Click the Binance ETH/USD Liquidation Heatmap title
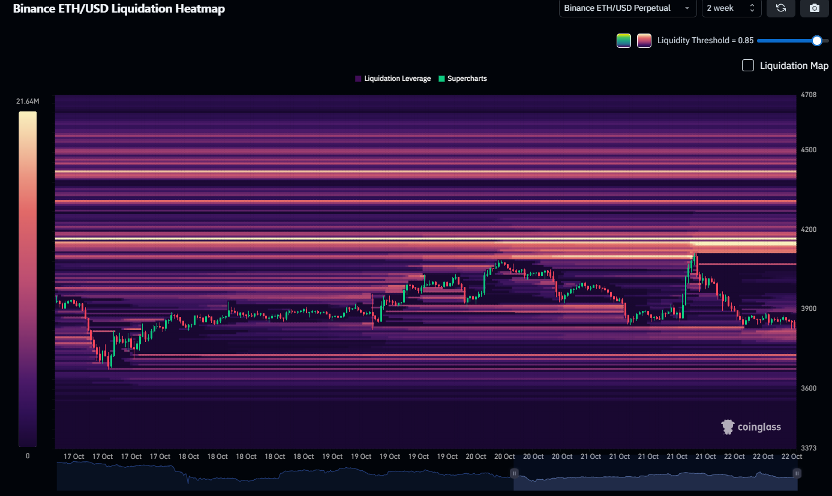Viewport: 832px width, 496px height. coord(119,9)
